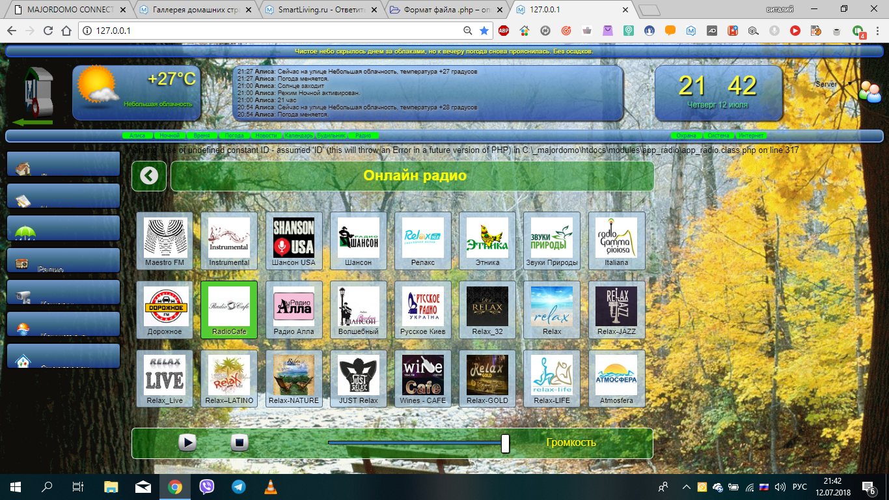The width and height of the screenshot is (889, 500).
Task: Choose the Волшебный station tile
Action: point(358,310)
